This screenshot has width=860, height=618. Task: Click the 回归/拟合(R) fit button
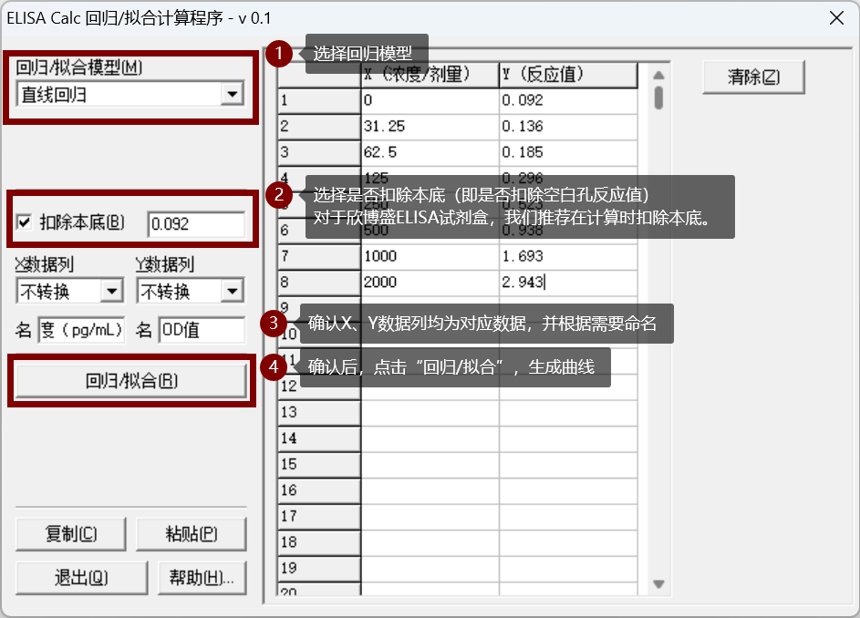(x=130, y=379)
